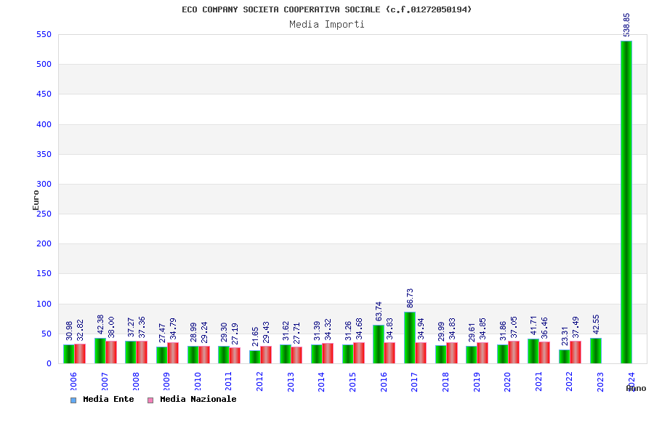Click the 300 y-axis tick label

(44, 184)
